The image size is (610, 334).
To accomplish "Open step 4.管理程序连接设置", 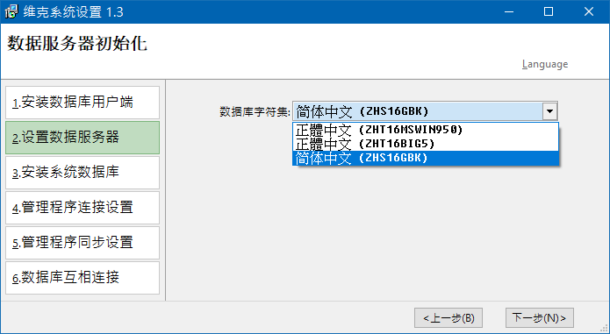I will 83,208.
